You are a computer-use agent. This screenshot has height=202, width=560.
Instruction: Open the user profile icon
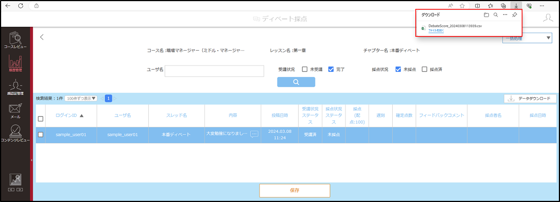tap(548, 18)
